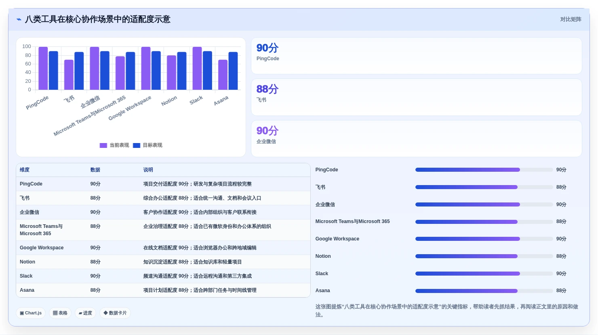This screenshot has width=598, height=335.
Task: Click the Slack progress bar
Action: point(484,274)
